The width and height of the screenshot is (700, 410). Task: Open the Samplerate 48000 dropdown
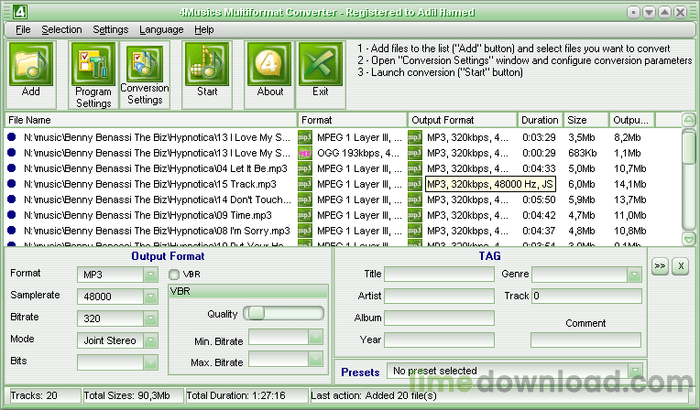(x=150, y=297)
